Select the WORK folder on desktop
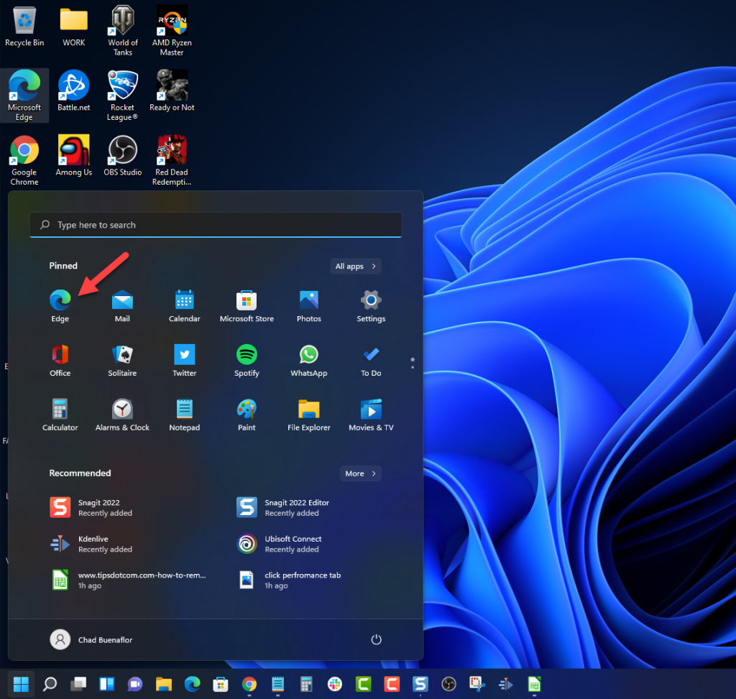The image size is (736, 699). point(74,27)
